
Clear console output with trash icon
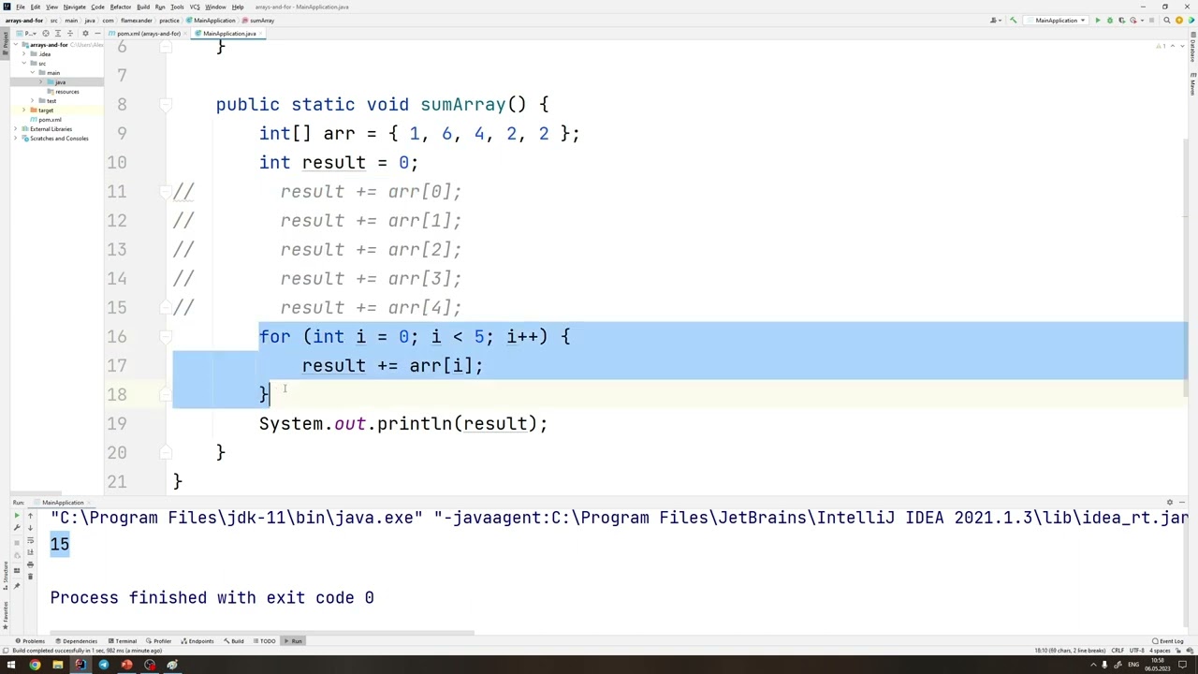point(30,576)
